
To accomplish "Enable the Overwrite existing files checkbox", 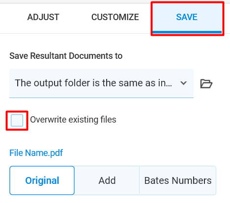I will (x=17, y=121).
